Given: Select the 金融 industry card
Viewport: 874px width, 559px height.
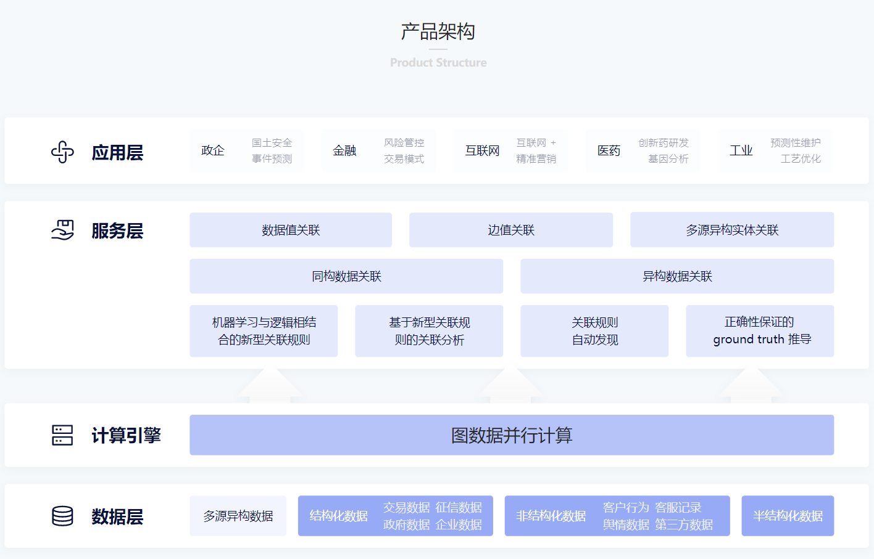Looking at the screenshot, I should (x=378, y=150).
